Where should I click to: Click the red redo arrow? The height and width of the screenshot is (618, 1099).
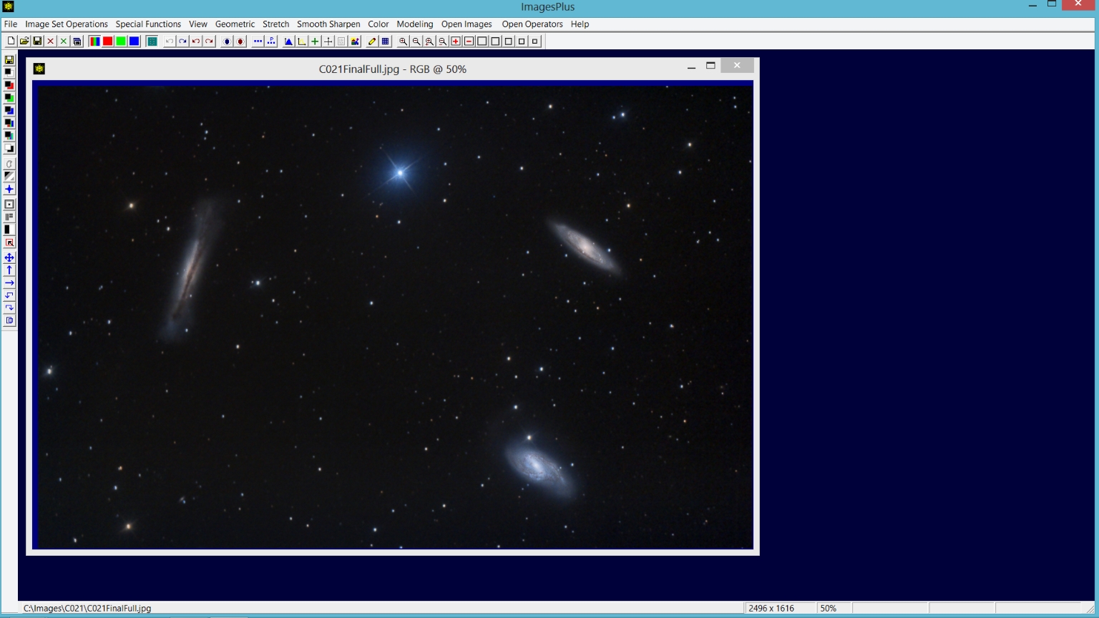[x=209, y=41]
